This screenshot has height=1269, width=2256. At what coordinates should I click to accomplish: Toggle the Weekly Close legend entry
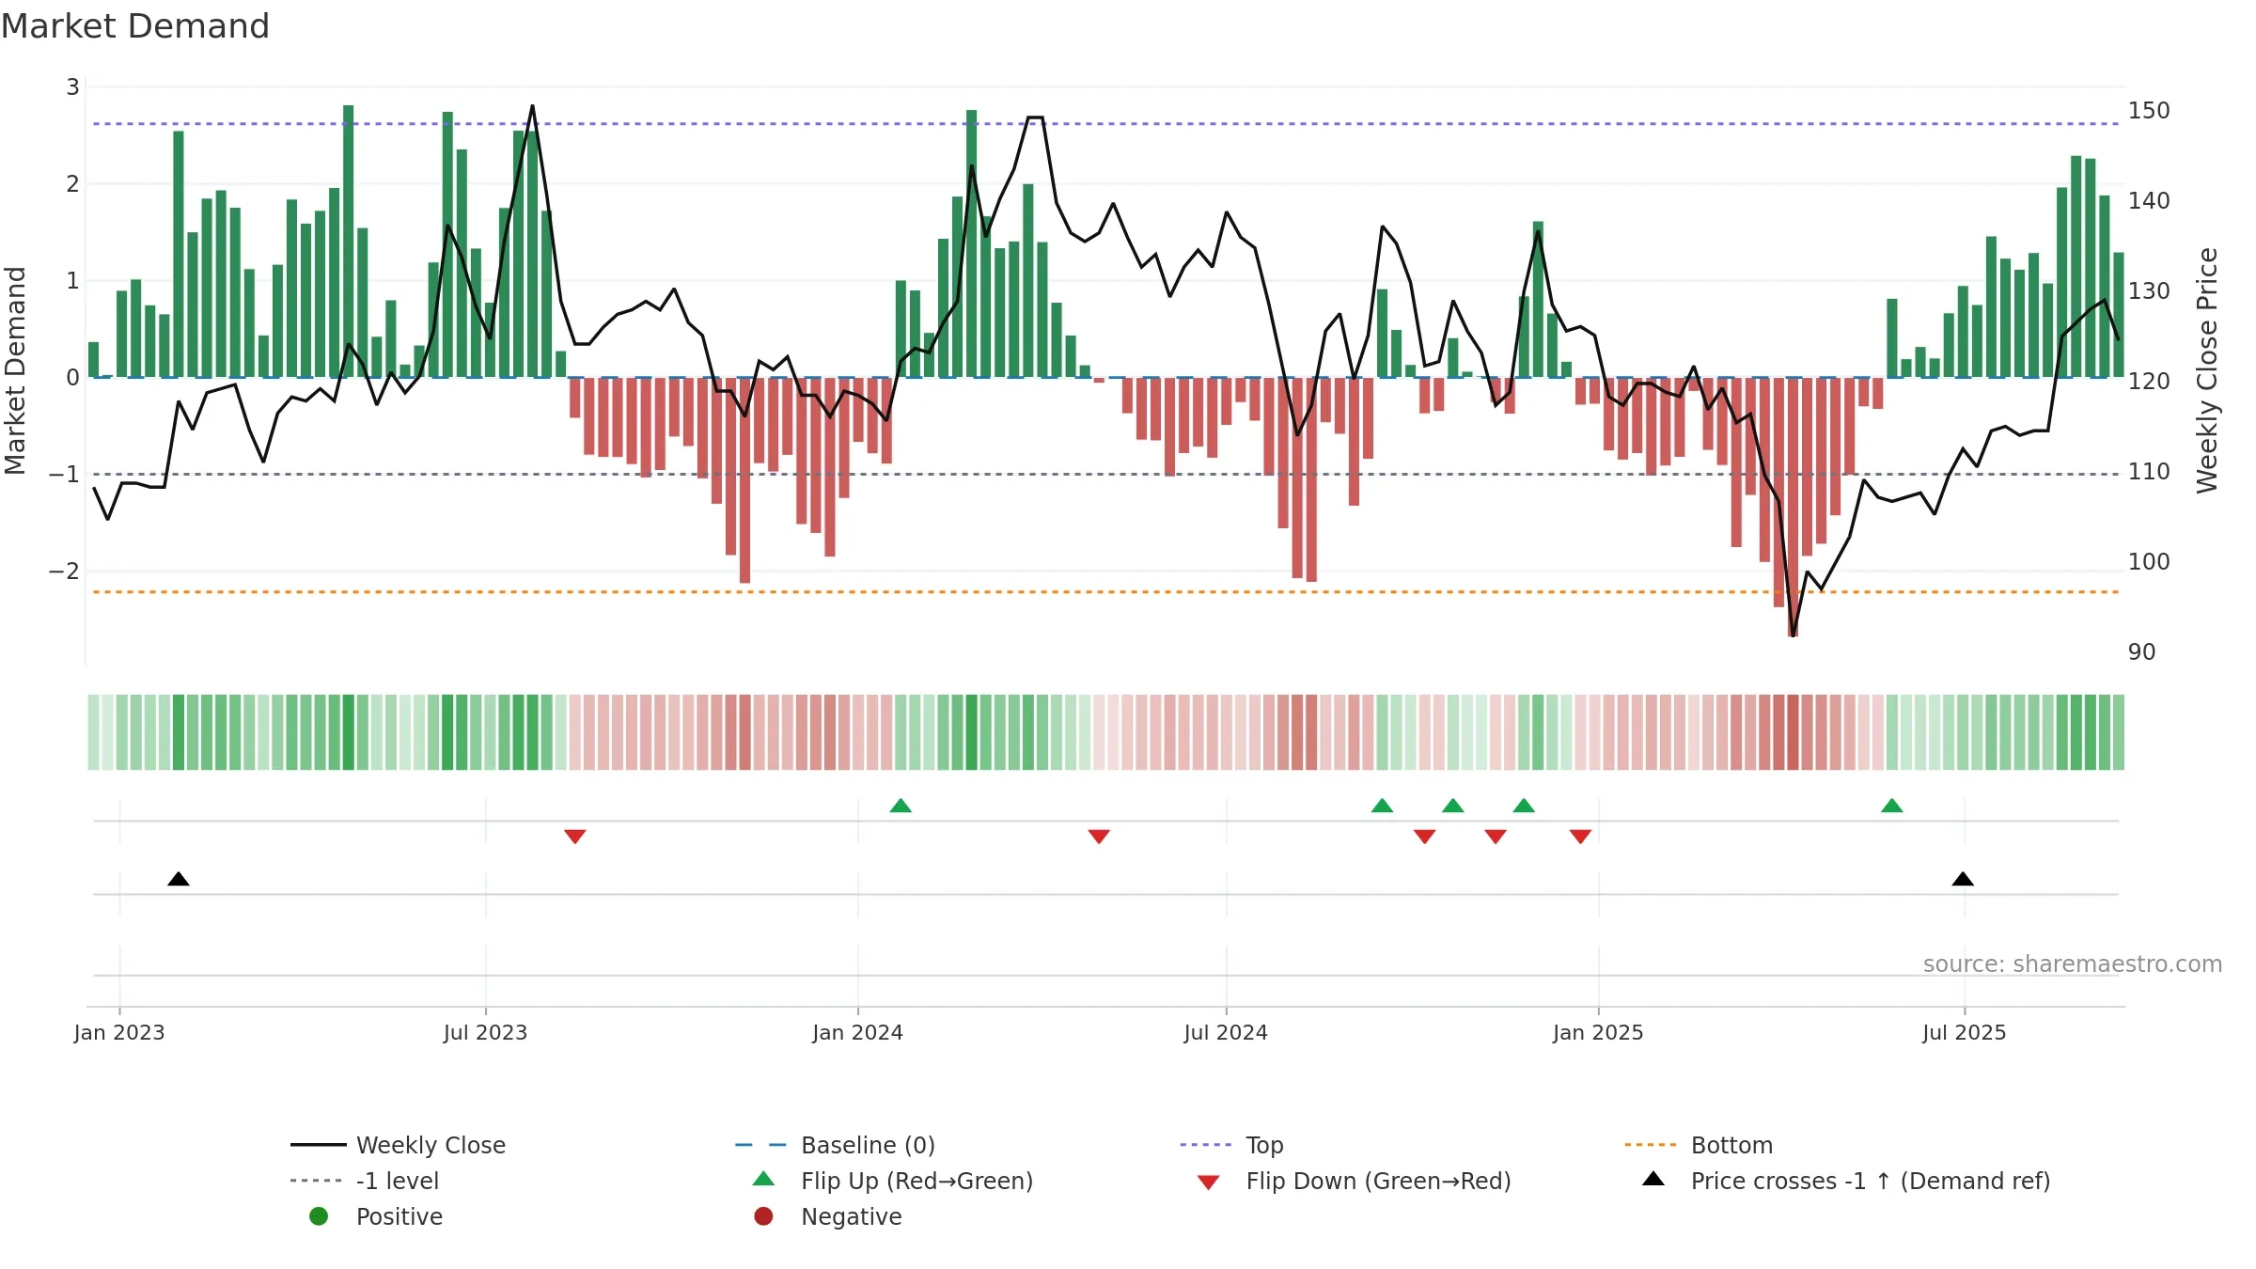(399, 1145)
